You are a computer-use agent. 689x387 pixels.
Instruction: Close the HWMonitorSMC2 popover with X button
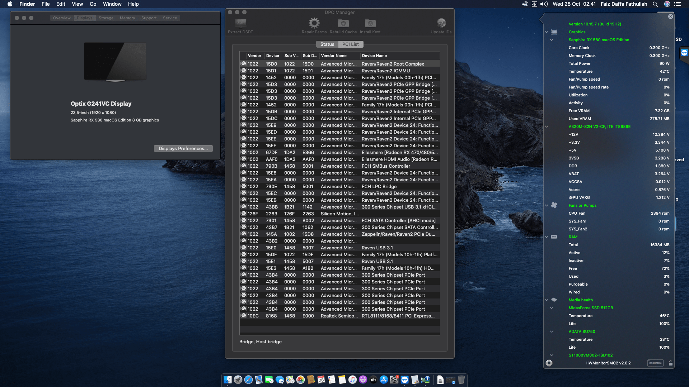click(670, 16)
